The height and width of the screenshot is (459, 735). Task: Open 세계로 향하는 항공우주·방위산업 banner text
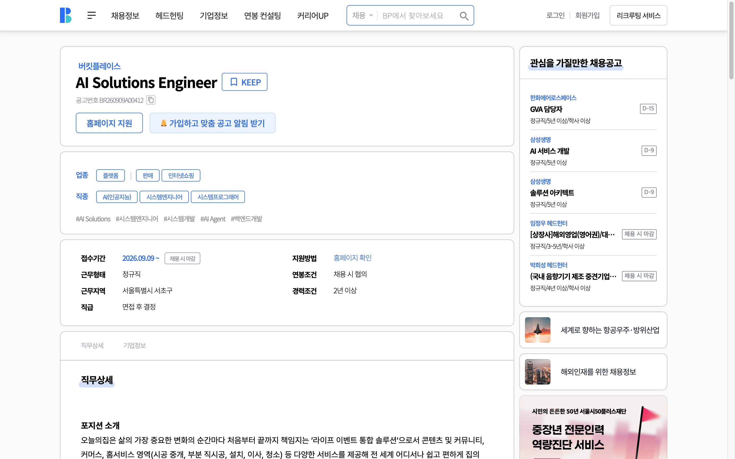[x=610, y=330]
